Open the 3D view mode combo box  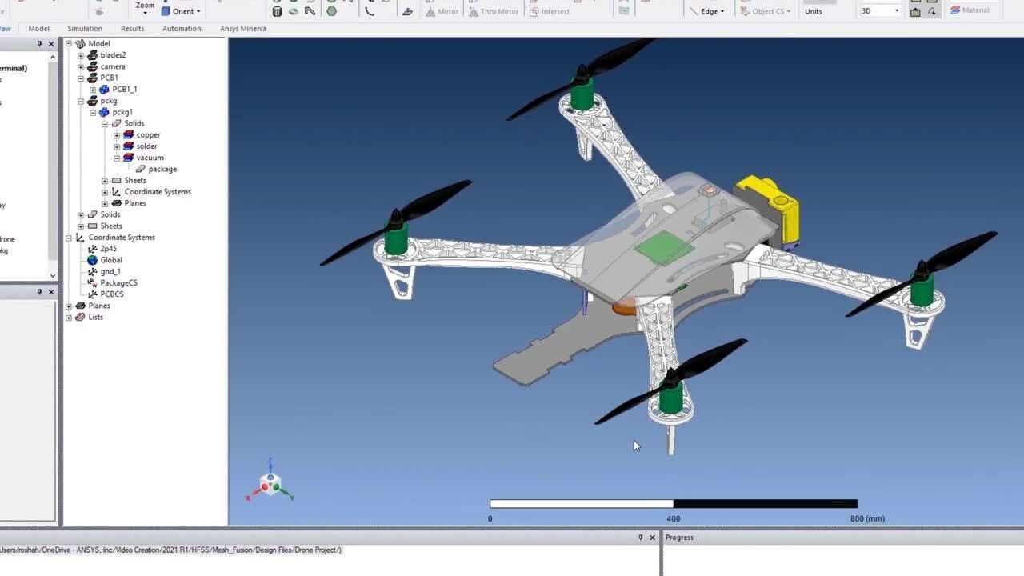point(879,10)
